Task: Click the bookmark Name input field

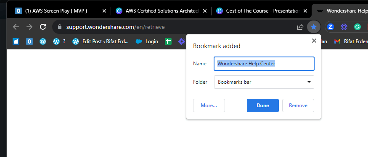Action: (264, 64)
